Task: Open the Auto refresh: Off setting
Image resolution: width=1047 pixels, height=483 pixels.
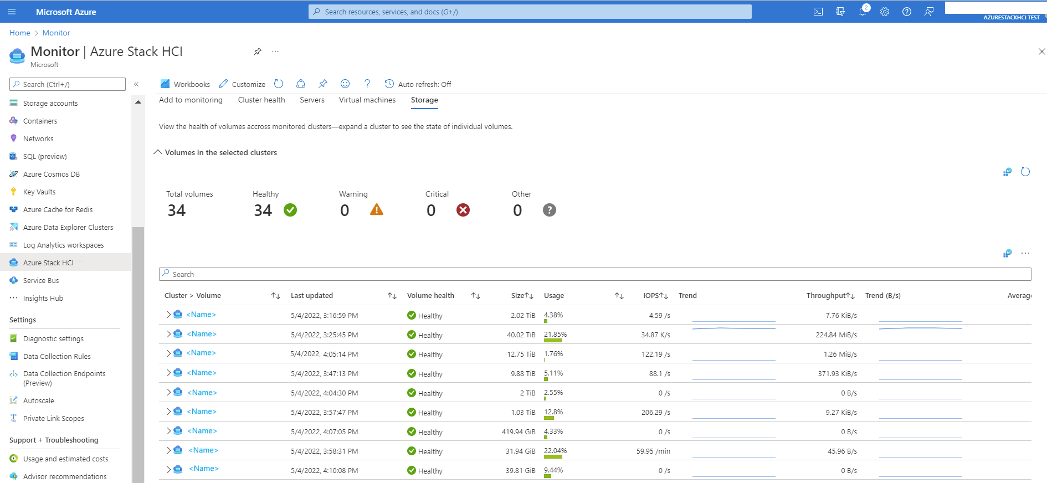Action: click(418, 84)
